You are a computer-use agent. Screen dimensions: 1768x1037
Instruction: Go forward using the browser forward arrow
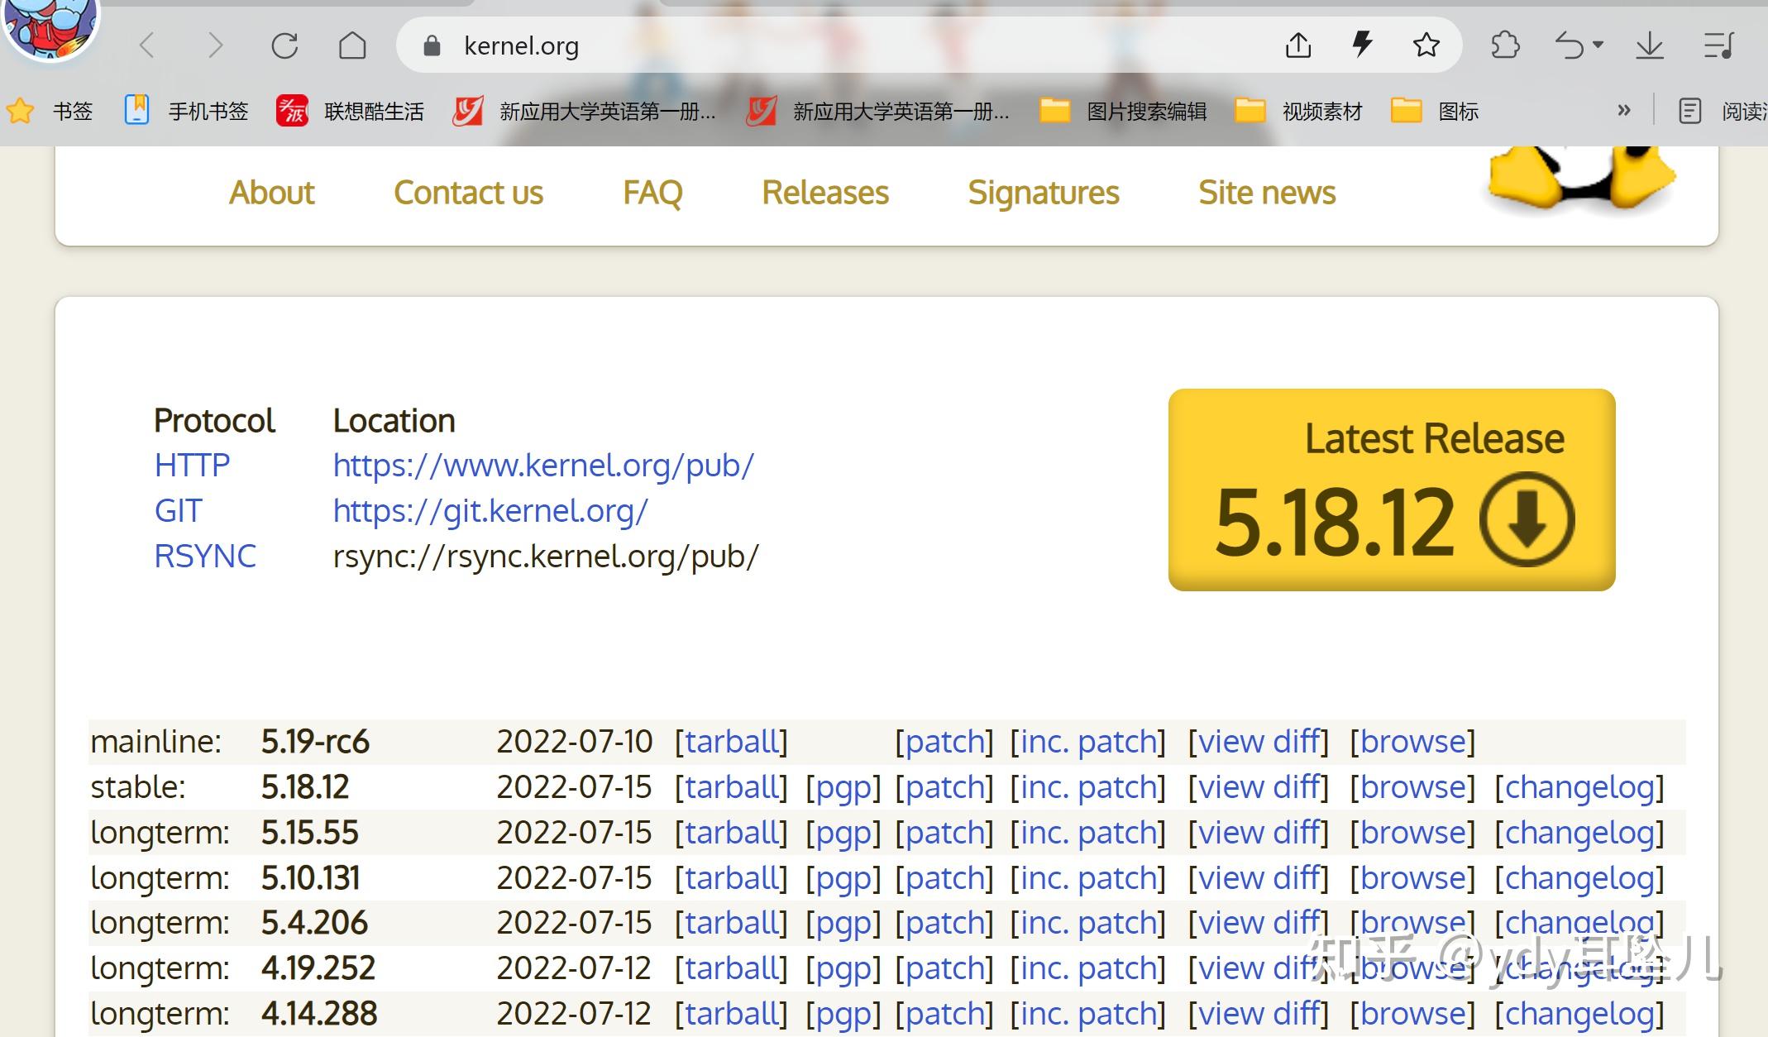pyautogui.click(x=216, y=45)
